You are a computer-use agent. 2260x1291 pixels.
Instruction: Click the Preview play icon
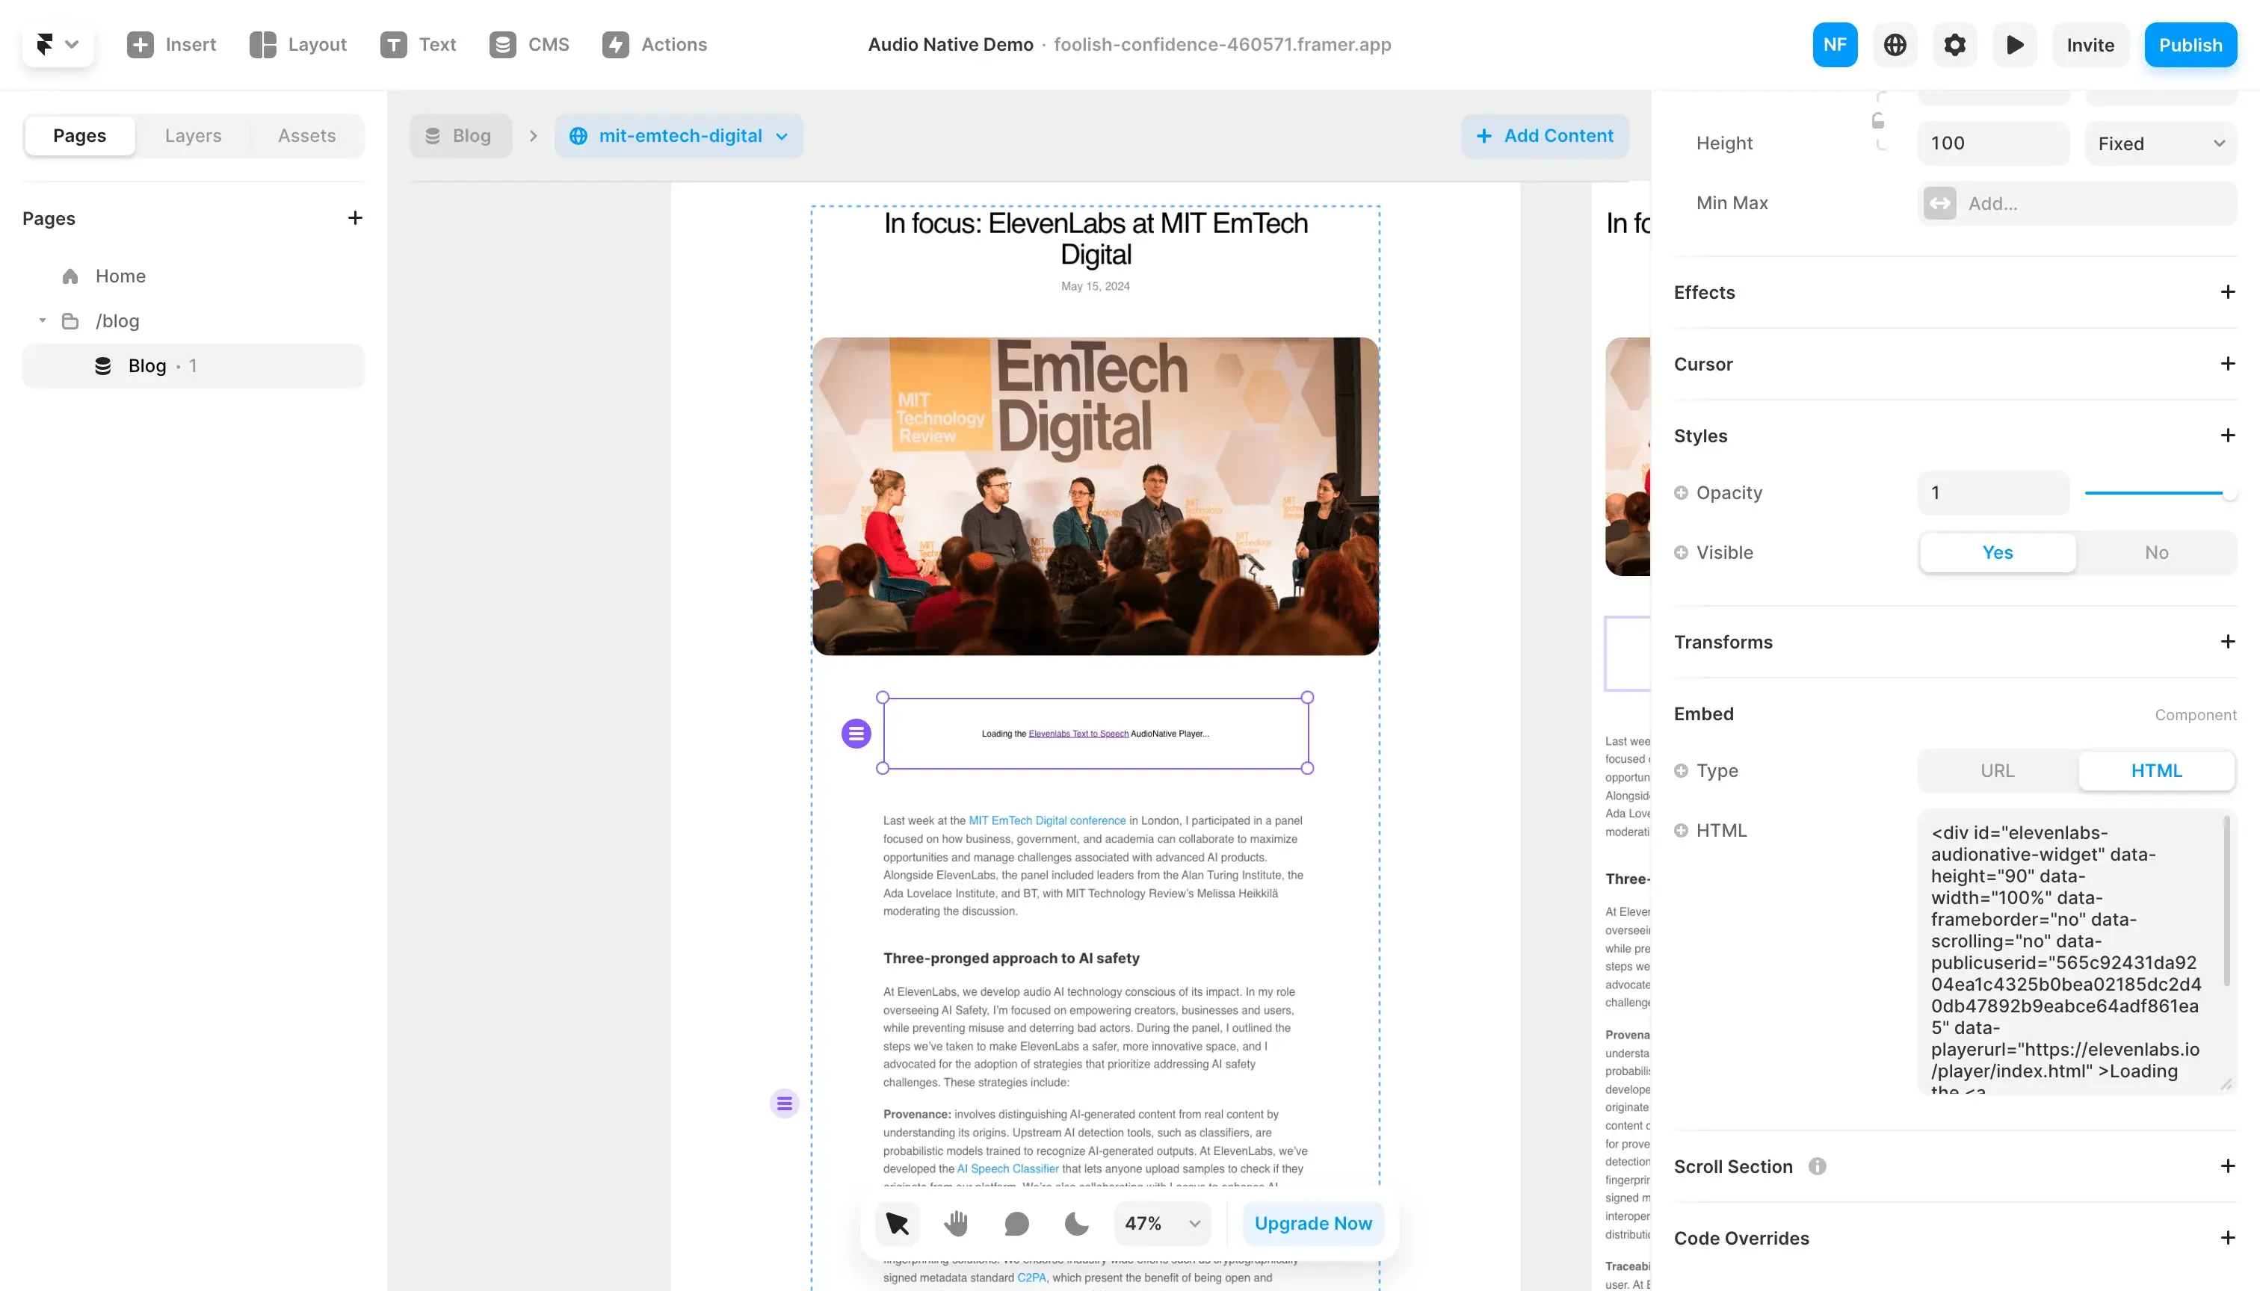coord(2014,44)
